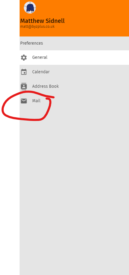Select the General preferences label
The height and width of the screenshot is (275, 129).
click(x=40, y=57)
